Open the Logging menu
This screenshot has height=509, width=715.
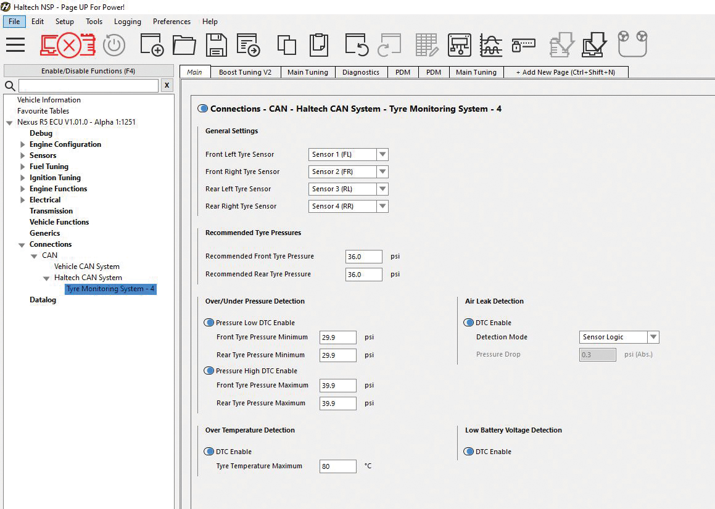(x=127, y=22)
